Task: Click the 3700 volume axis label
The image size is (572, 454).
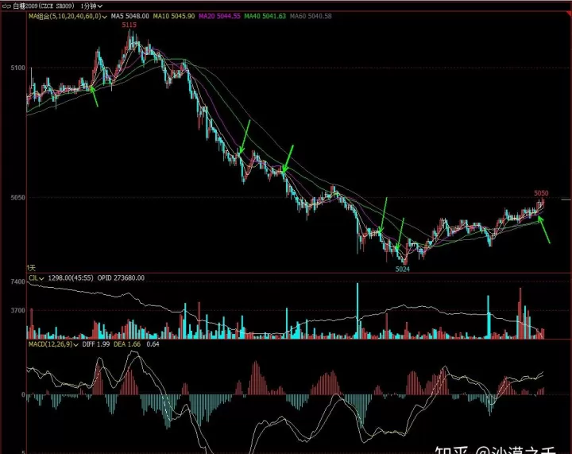Action: coord(17,311)
